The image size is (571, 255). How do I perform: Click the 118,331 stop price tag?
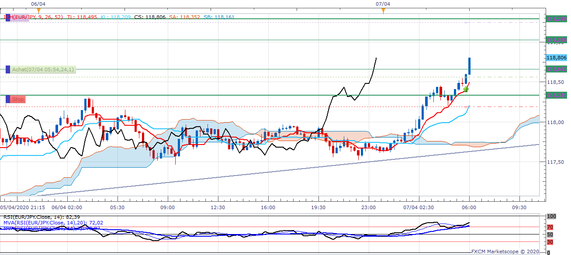tap(556, 95)
